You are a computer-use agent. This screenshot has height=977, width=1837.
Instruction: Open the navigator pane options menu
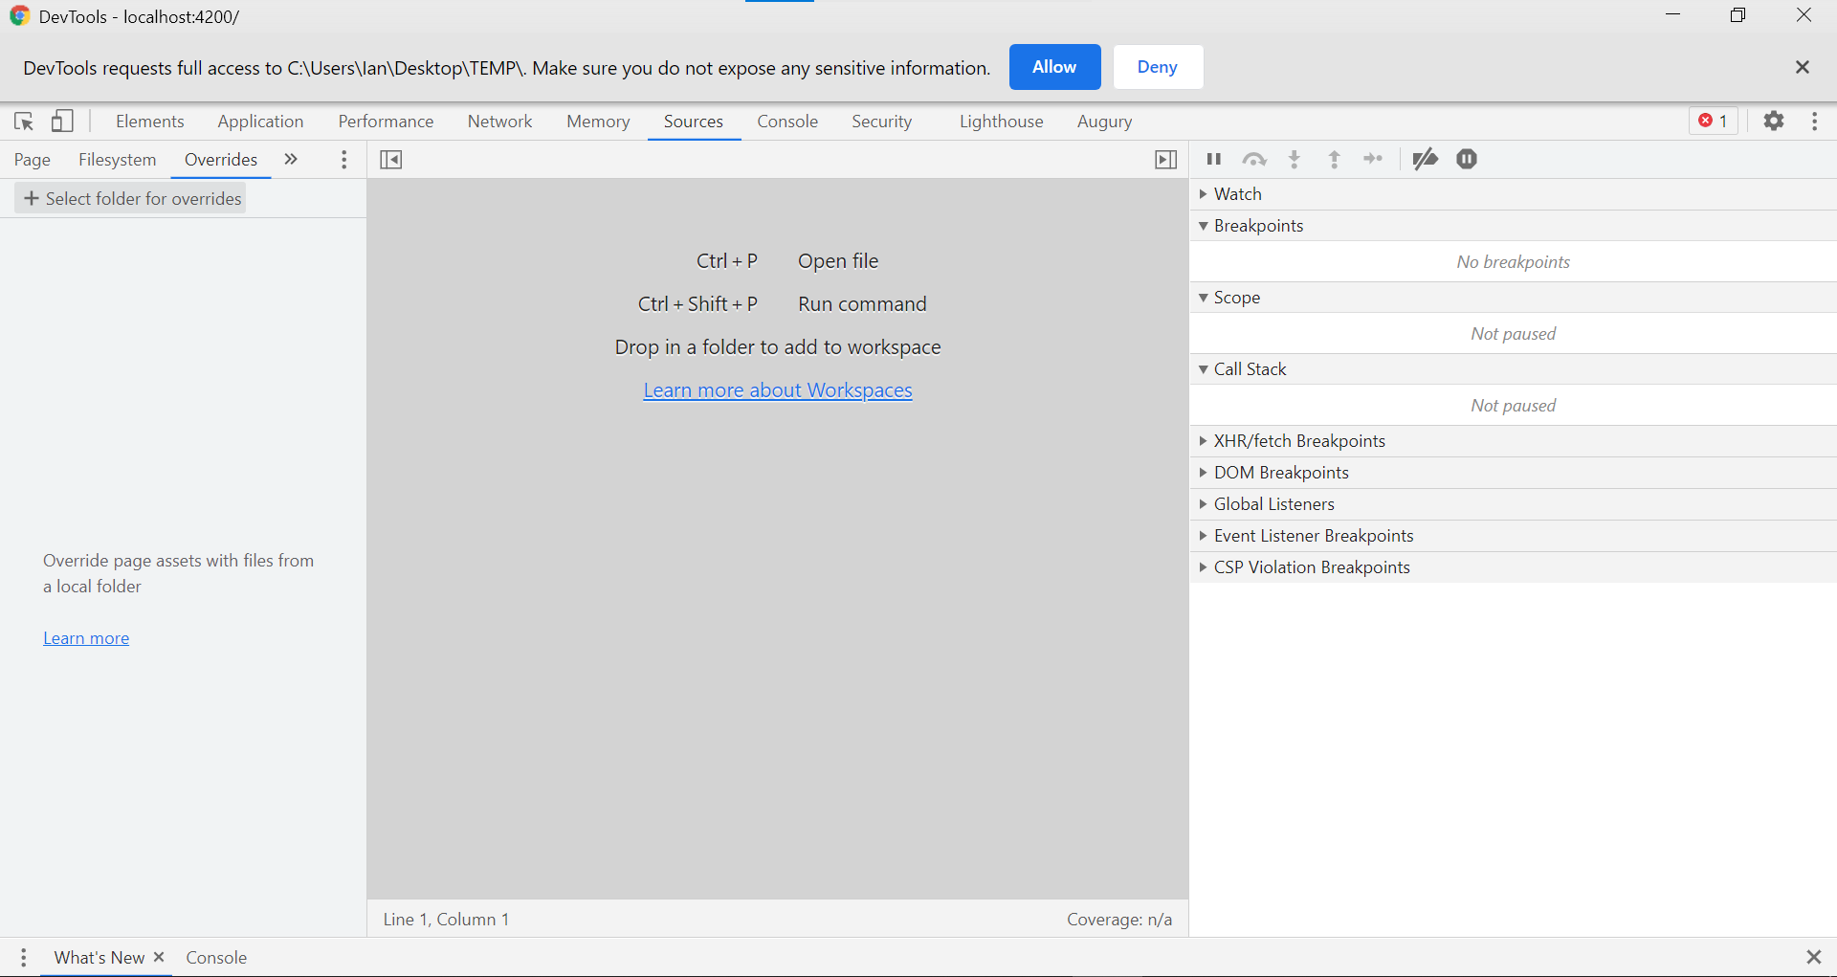coord(344,160)
